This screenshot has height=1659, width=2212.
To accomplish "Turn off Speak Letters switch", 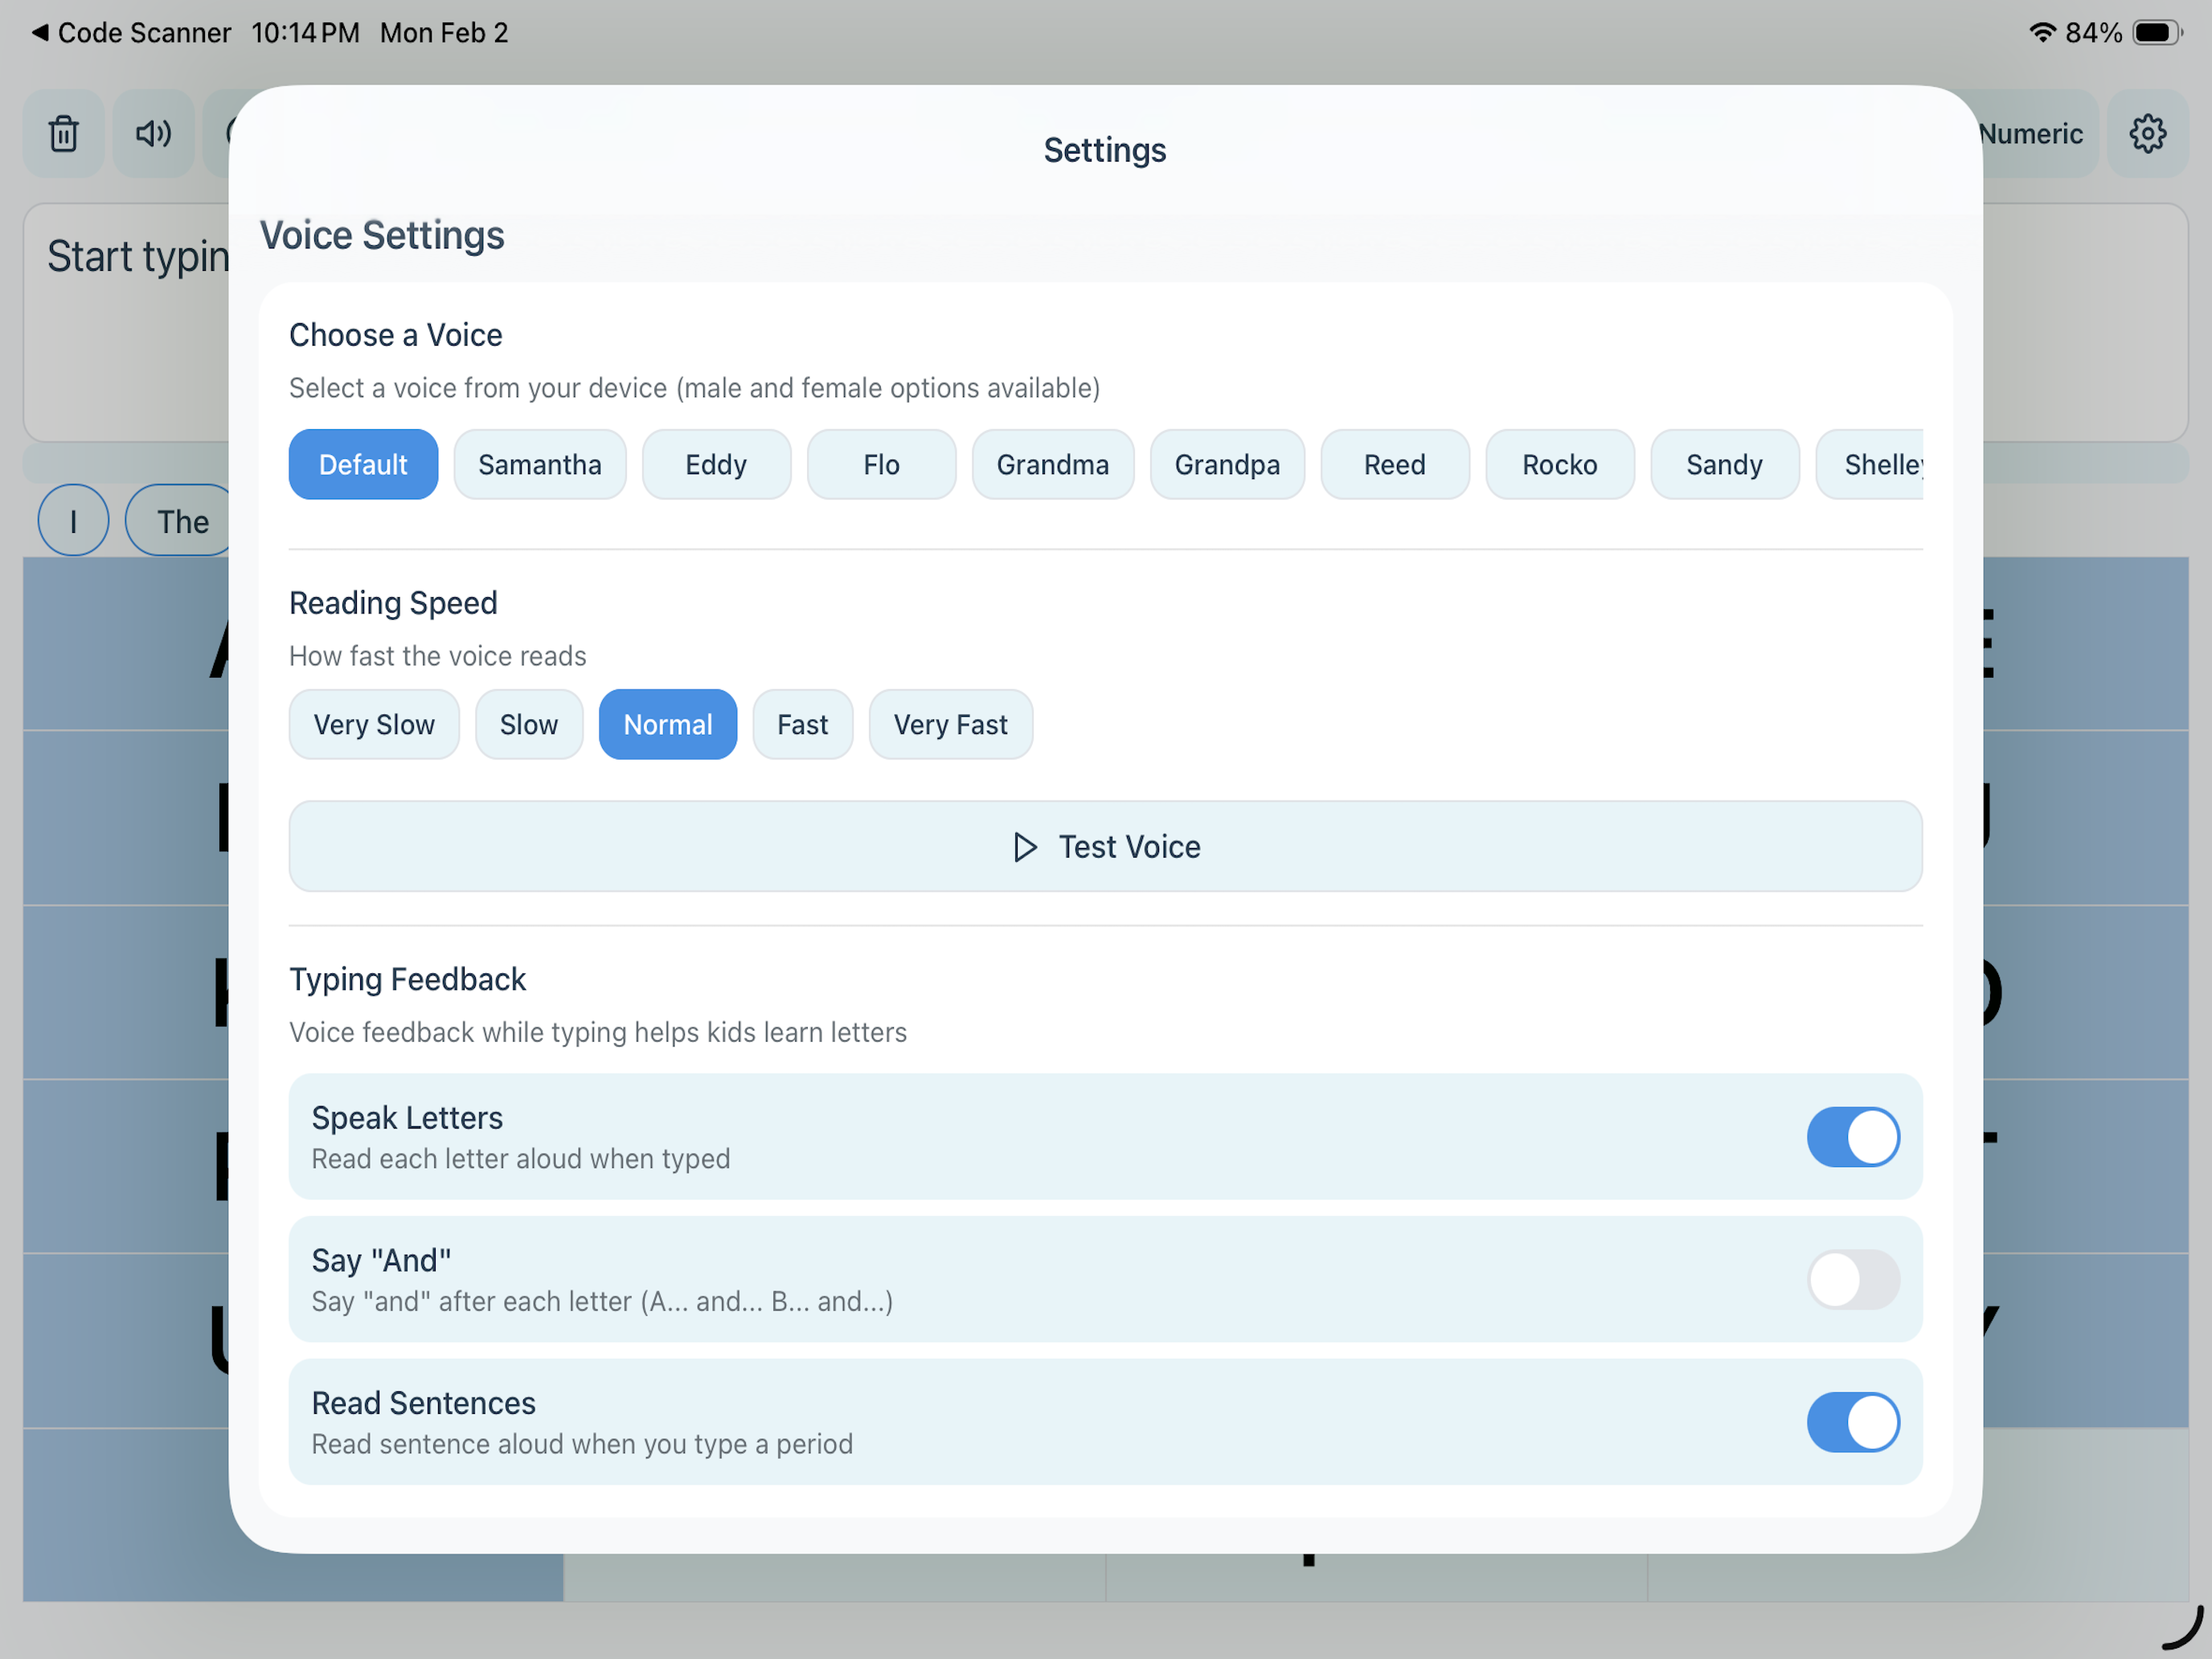I will tap(1853, 1137).
